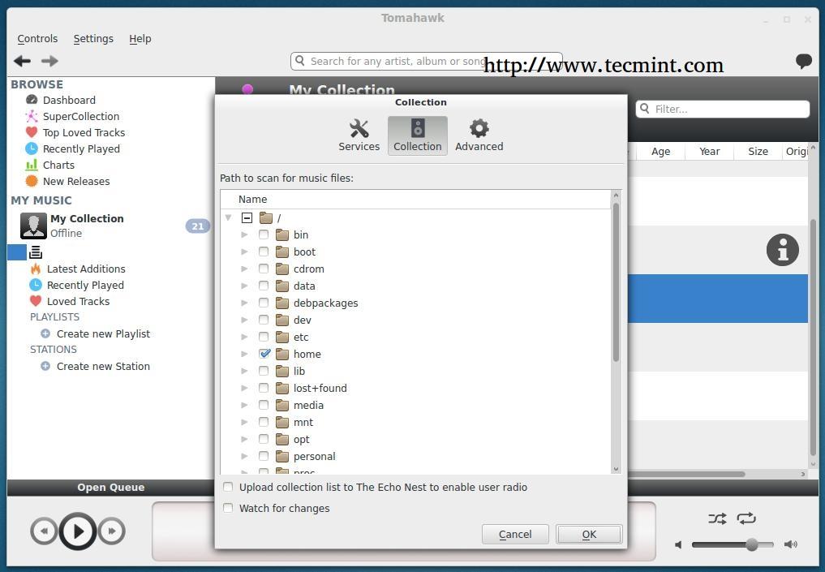Check the cdrom folder checkbox
This screenshot has height=572, width=825.
click(264, 269)
